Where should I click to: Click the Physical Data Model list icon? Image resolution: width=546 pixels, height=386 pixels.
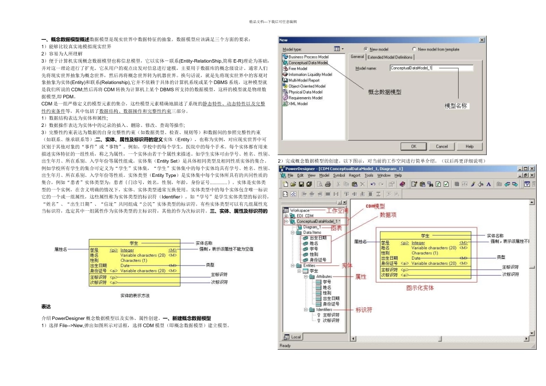click(x=285, y=92)
